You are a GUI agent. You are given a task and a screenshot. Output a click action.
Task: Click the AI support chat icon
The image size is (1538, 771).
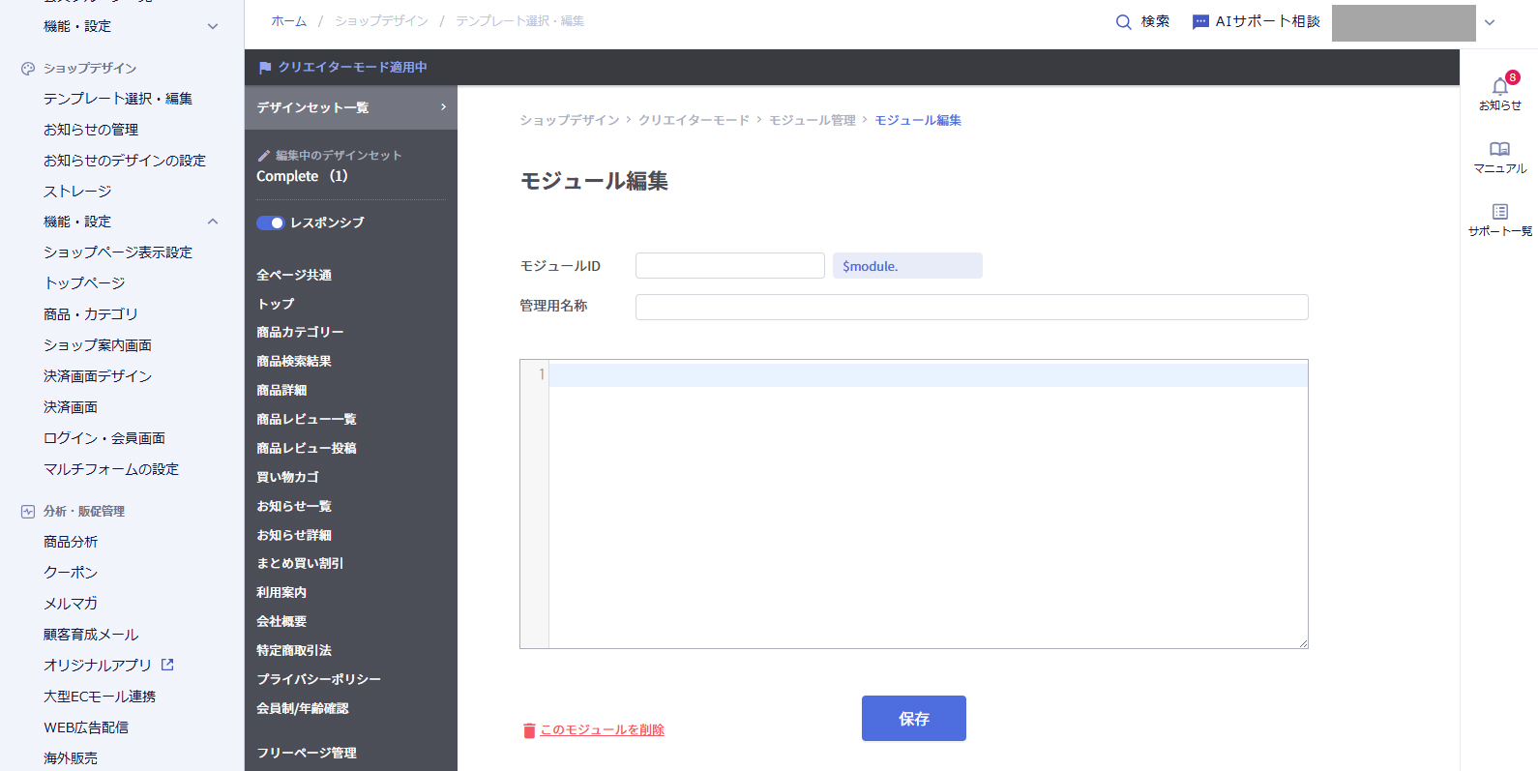pyautogui.click(x=1200, y=21)
